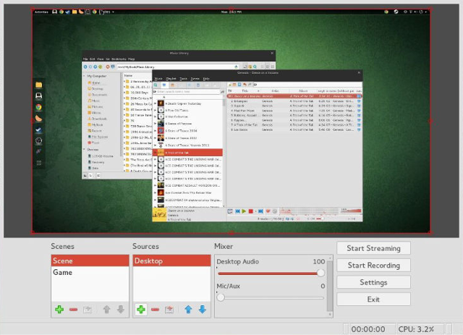Viewport: 463px width, 335px height.
Task: Click the Chrome icon in the previewed dock
Action: (38, 107)
